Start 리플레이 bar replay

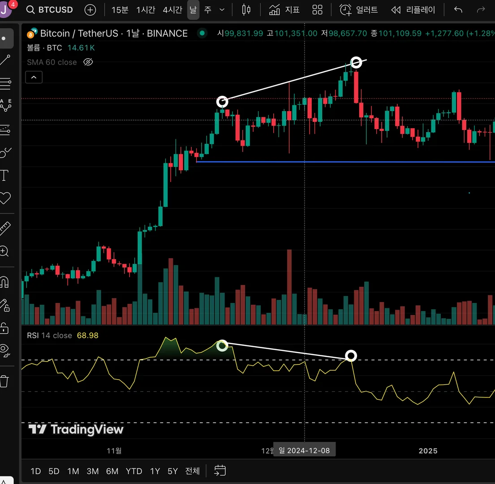click(413, 10)
